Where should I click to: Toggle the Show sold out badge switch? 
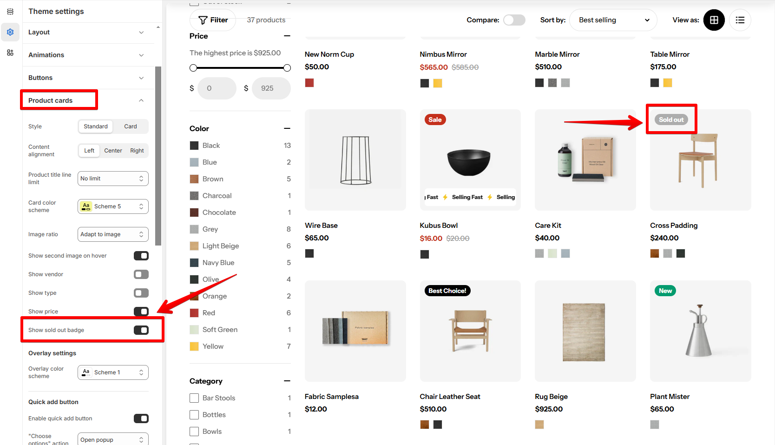(x=141, y=330)
